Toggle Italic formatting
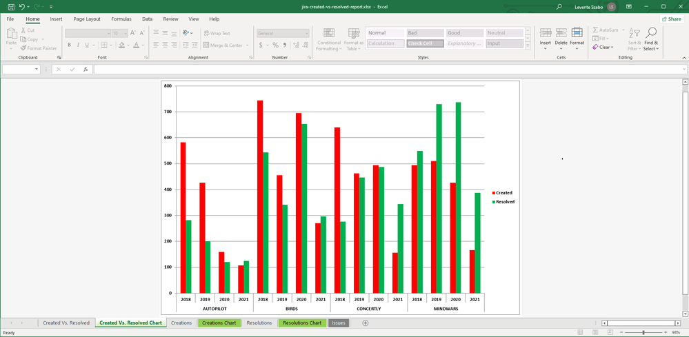The image size is (689, 337). [78, 45]
